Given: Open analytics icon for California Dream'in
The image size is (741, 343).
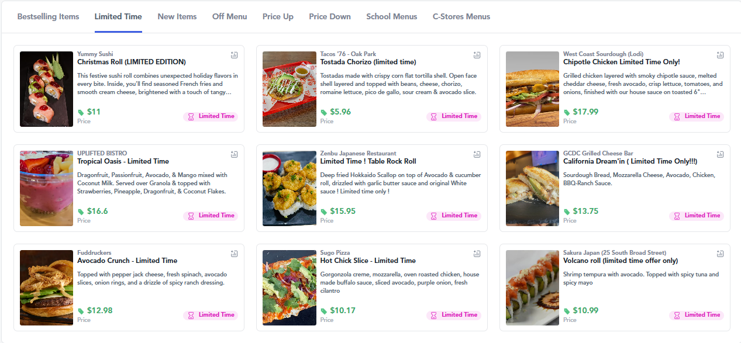Looking at the screenshot, I should click(720, 154).
